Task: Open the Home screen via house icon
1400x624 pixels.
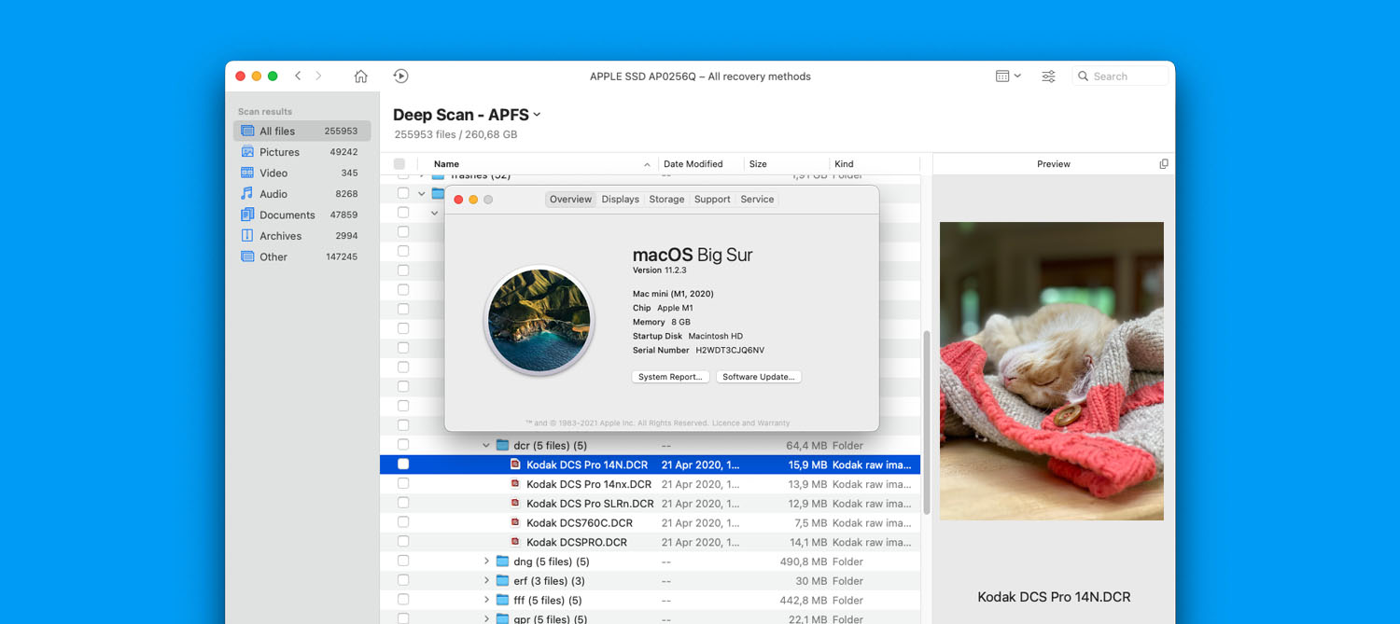Action: point(360,76)
